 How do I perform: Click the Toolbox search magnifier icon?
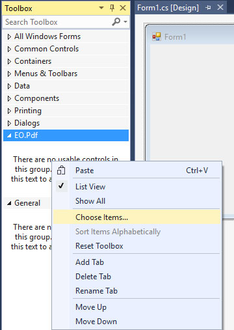[x=116, y=21]
